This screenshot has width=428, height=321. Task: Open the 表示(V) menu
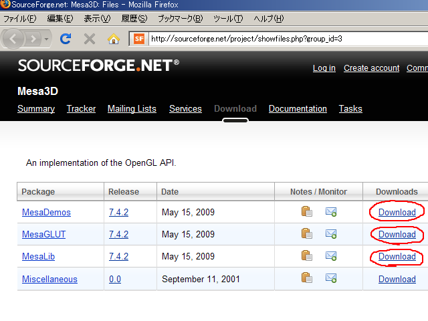(97, 19)
